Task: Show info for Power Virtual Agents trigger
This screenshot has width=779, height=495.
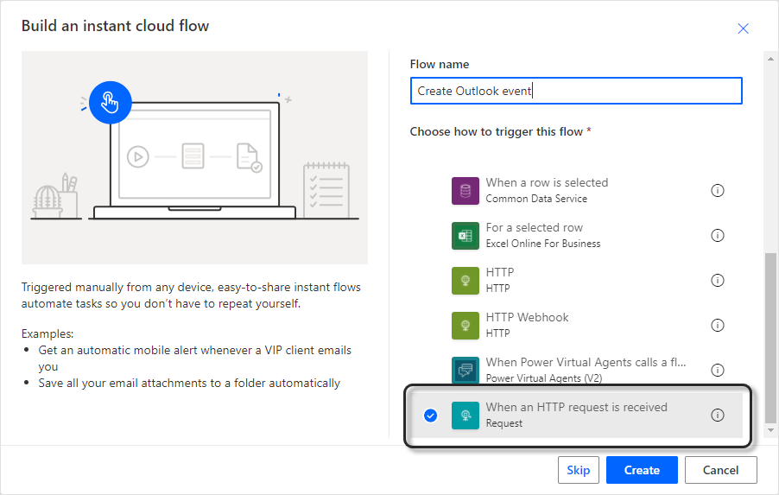Action: 718,370
